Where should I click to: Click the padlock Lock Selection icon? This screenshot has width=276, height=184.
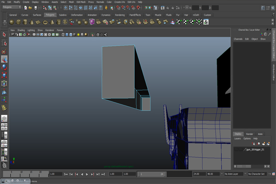click(106, 7)
